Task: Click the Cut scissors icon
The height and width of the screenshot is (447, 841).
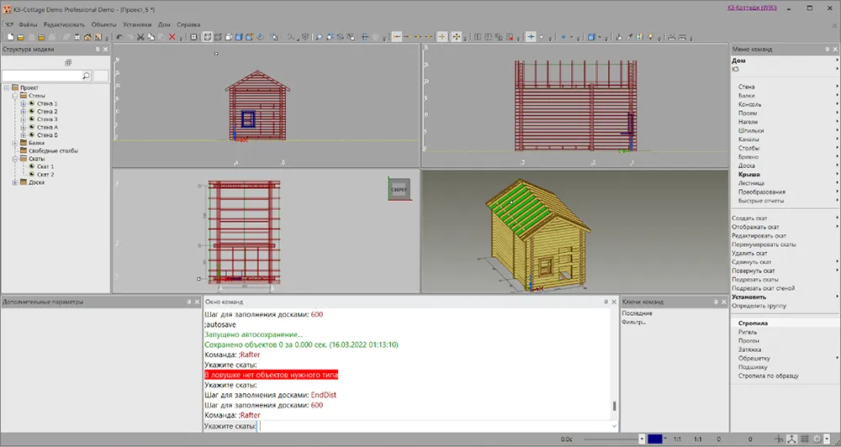Action: pos(140,37)
